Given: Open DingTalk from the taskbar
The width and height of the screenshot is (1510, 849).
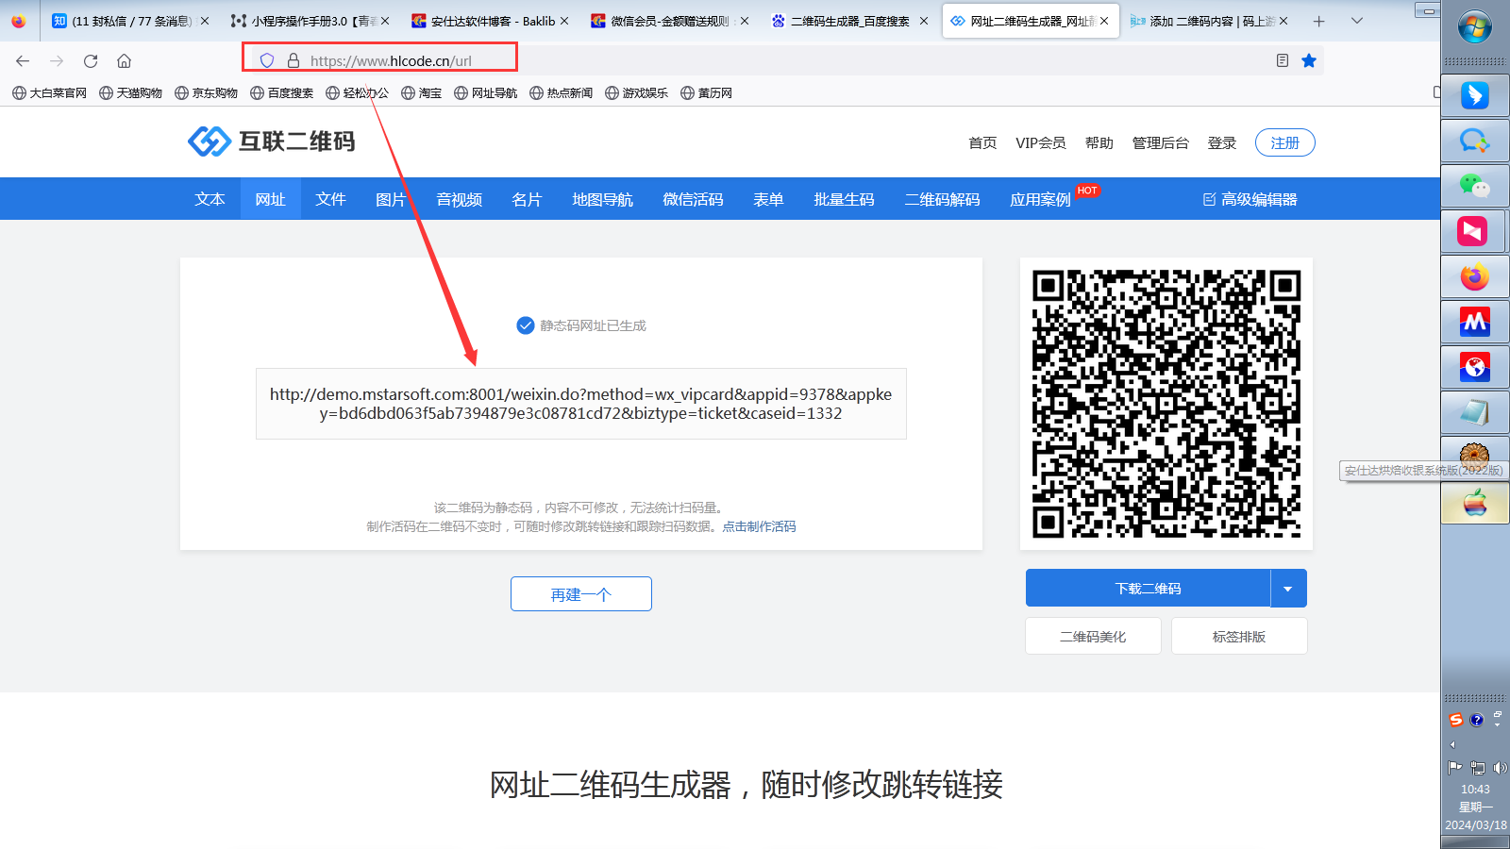Looking at the screenshot, I should tap(1474, 95).
